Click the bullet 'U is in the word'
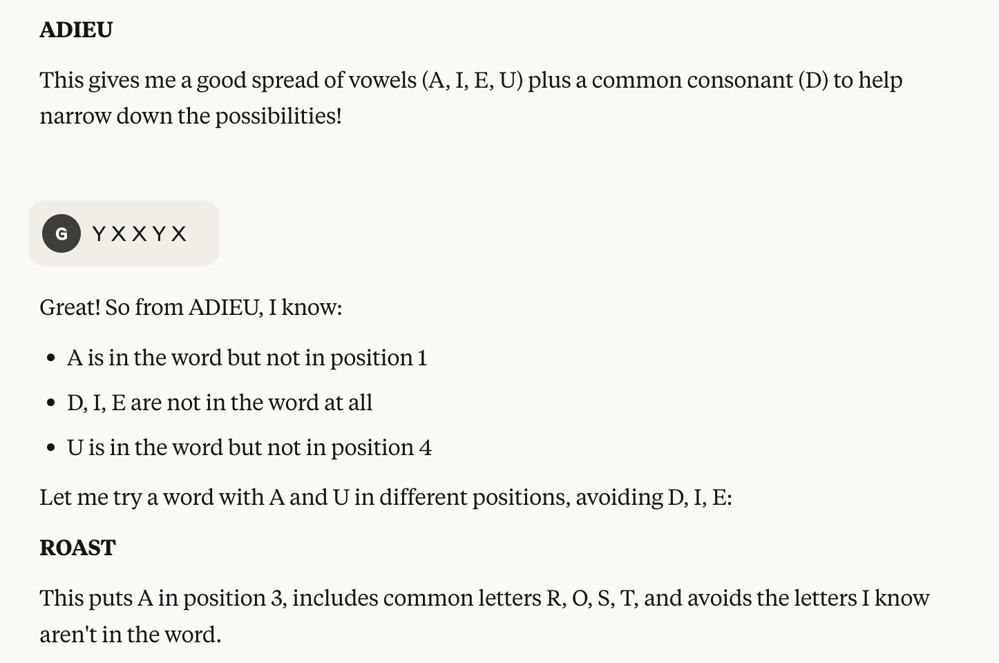The width and height of the screenshot is (999, 663). 249,448
